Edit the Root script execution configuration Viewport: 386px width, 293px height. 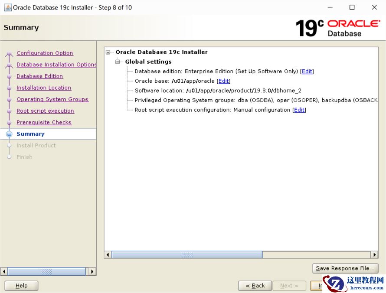pos(299,110)
